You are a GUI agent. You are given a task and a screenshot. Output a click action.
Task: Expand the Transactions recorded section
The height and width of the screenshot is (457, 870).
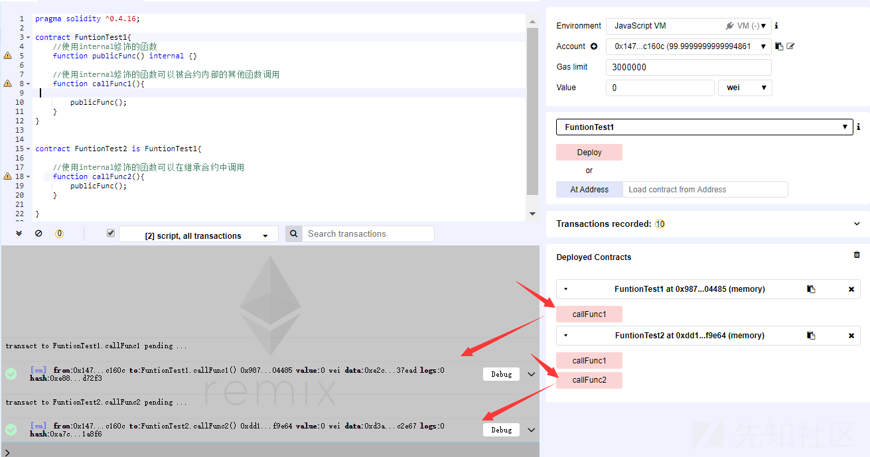857,224
